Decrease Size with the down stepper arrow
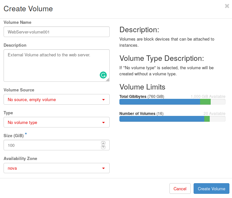This screenshot has width=232, height=198. click(103, 147)
